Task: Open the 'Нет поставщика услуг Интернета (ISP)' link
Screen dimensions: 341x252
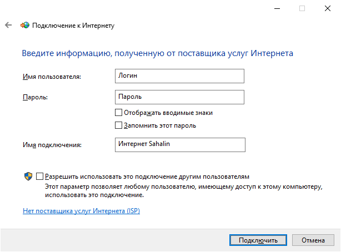Action: click(x=81, y=211)
